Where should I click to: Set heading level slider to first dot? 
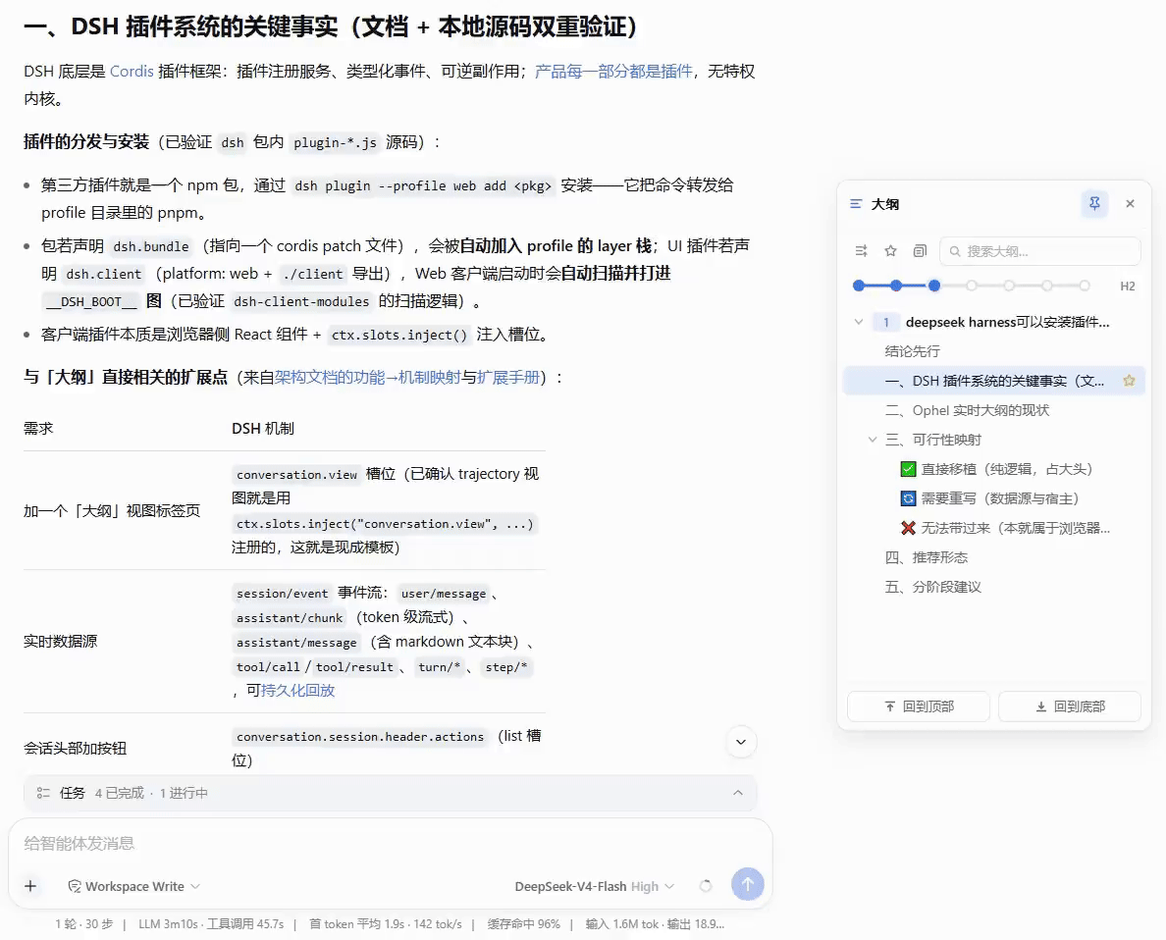pos(859,286)
